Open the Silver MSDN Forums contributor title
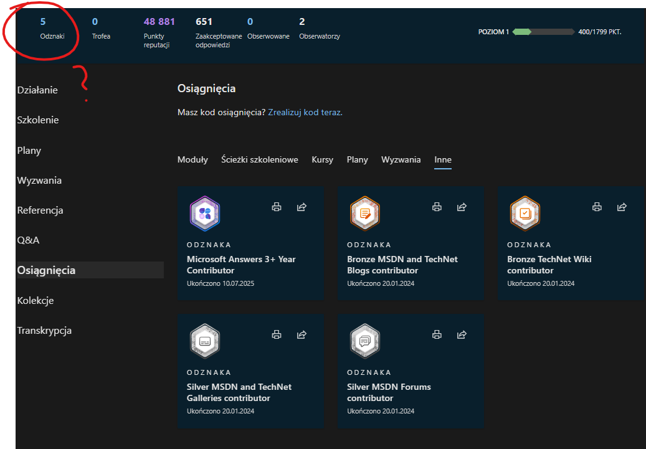 point(389,392)
